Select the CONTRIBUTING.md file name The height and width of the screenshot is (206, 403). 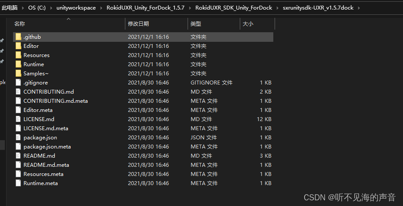tap(49, 92)
